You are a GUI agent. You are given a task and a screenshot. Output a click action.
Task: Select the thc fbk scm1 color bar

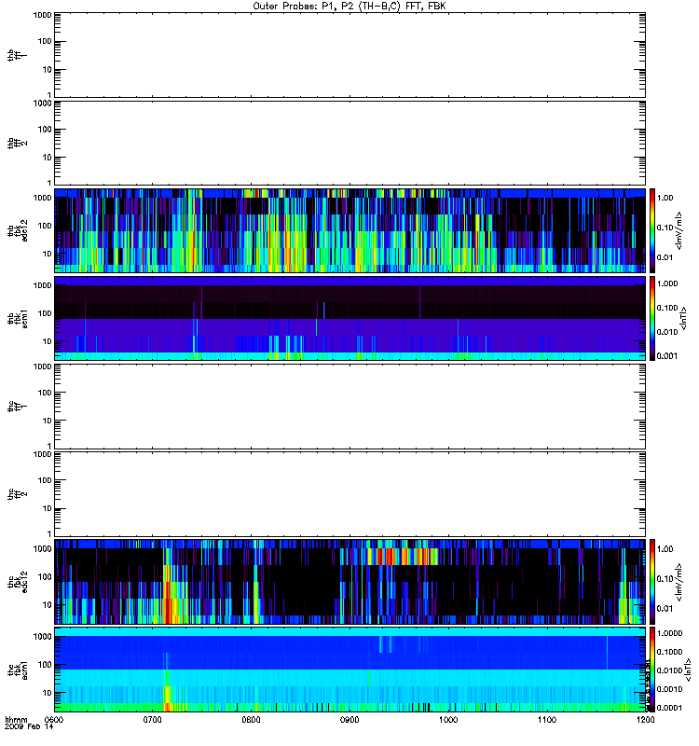(652, 670)
